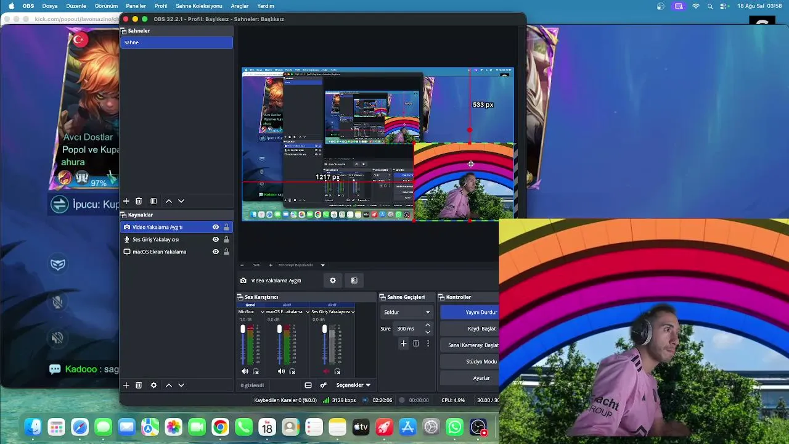Mute the macOS Ekran Yakalama speaker icon
This screenshot has height=444, width=789.
tap(281, 371)
